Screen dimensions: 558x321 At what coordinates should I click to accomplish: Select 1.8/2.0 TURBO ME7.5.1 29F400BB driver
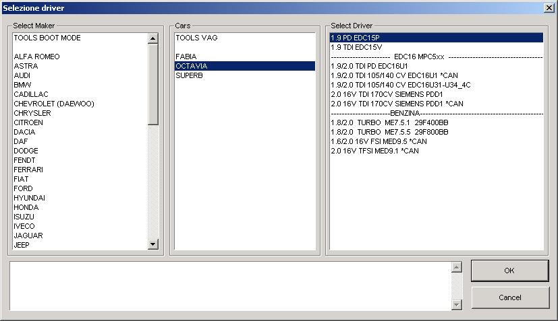coord(437,122)
